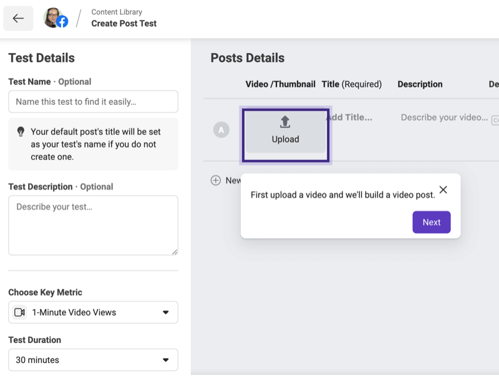Open the Choose Key Metric dropdown
This screenshot has height=386, width=499.
[x=93, y=312]
